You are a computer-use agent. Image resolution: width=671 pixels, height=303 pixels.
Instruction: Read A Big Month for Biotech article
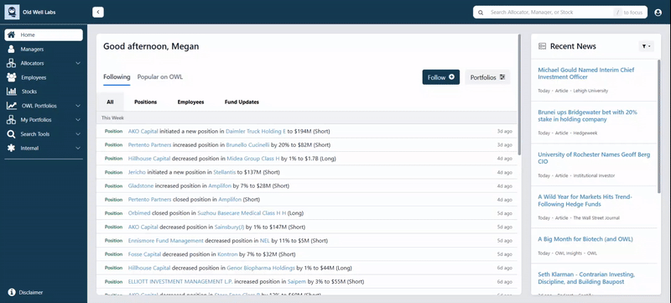[x=585, y=239]
